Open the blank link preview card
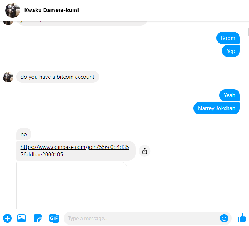Viewport: 249px width, 226px height. point(72,185)
